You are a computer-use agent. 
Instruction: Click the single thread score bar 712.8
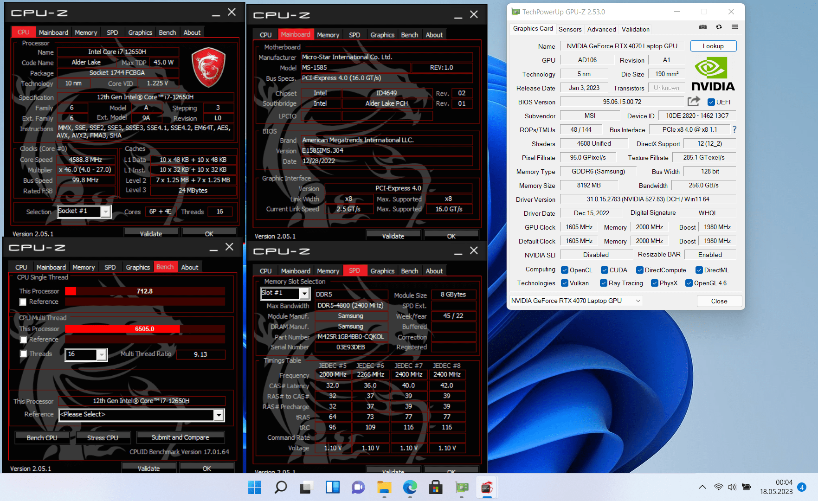tap(145, 291)
